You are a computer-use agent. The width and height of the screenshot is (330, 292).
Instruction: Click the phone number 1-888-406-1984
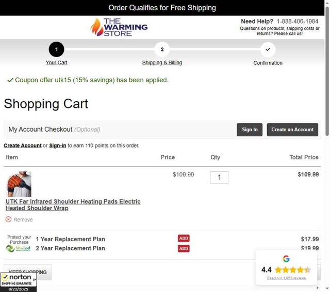tap(298, 22)
